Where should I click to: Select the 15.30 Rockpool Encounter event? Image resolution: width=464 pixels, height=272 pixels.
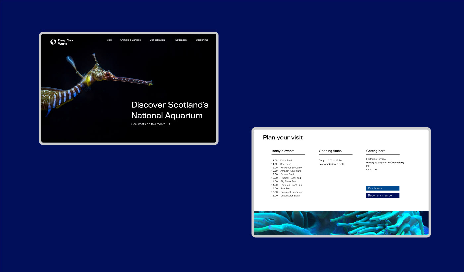pos(287,192)
